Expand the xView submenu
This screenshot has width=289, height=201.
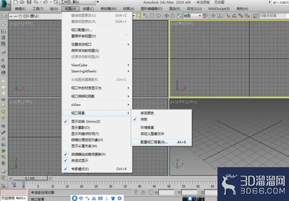pos(97,105)
